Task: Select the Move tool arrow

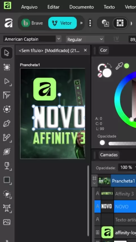Action: click(x=7, y=53)
